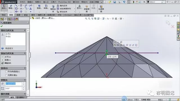Click the New document icon
Screen dimensions: 180x101
point(105,2)
